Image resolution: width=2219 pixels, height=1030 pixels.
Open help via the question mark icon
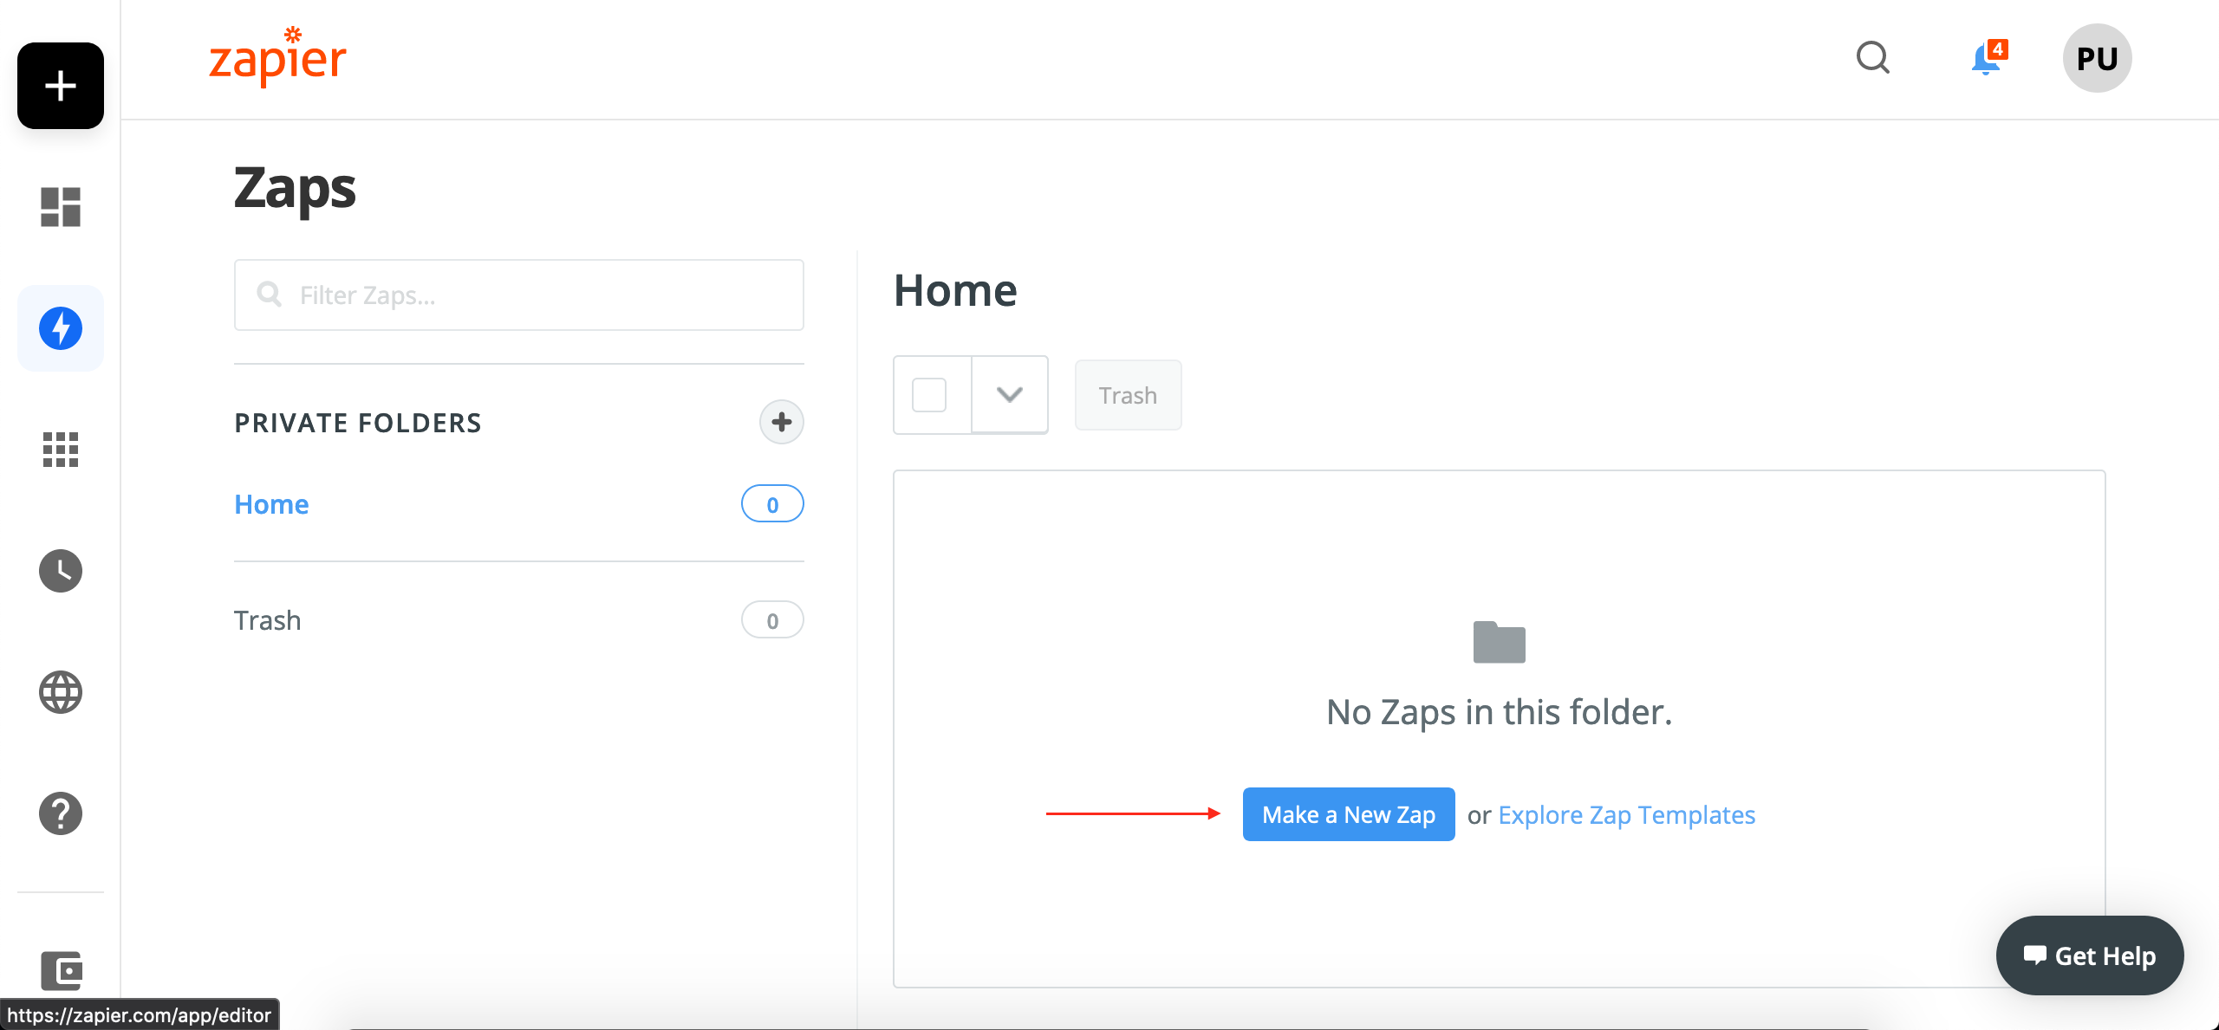tap(60, 813)
